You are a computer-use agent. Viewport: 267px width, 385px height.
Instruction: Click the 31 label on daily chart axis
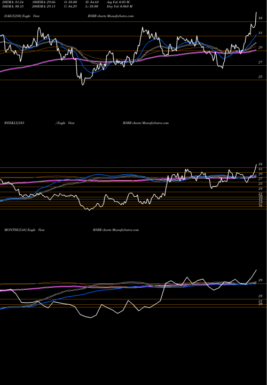pos(261,33)
